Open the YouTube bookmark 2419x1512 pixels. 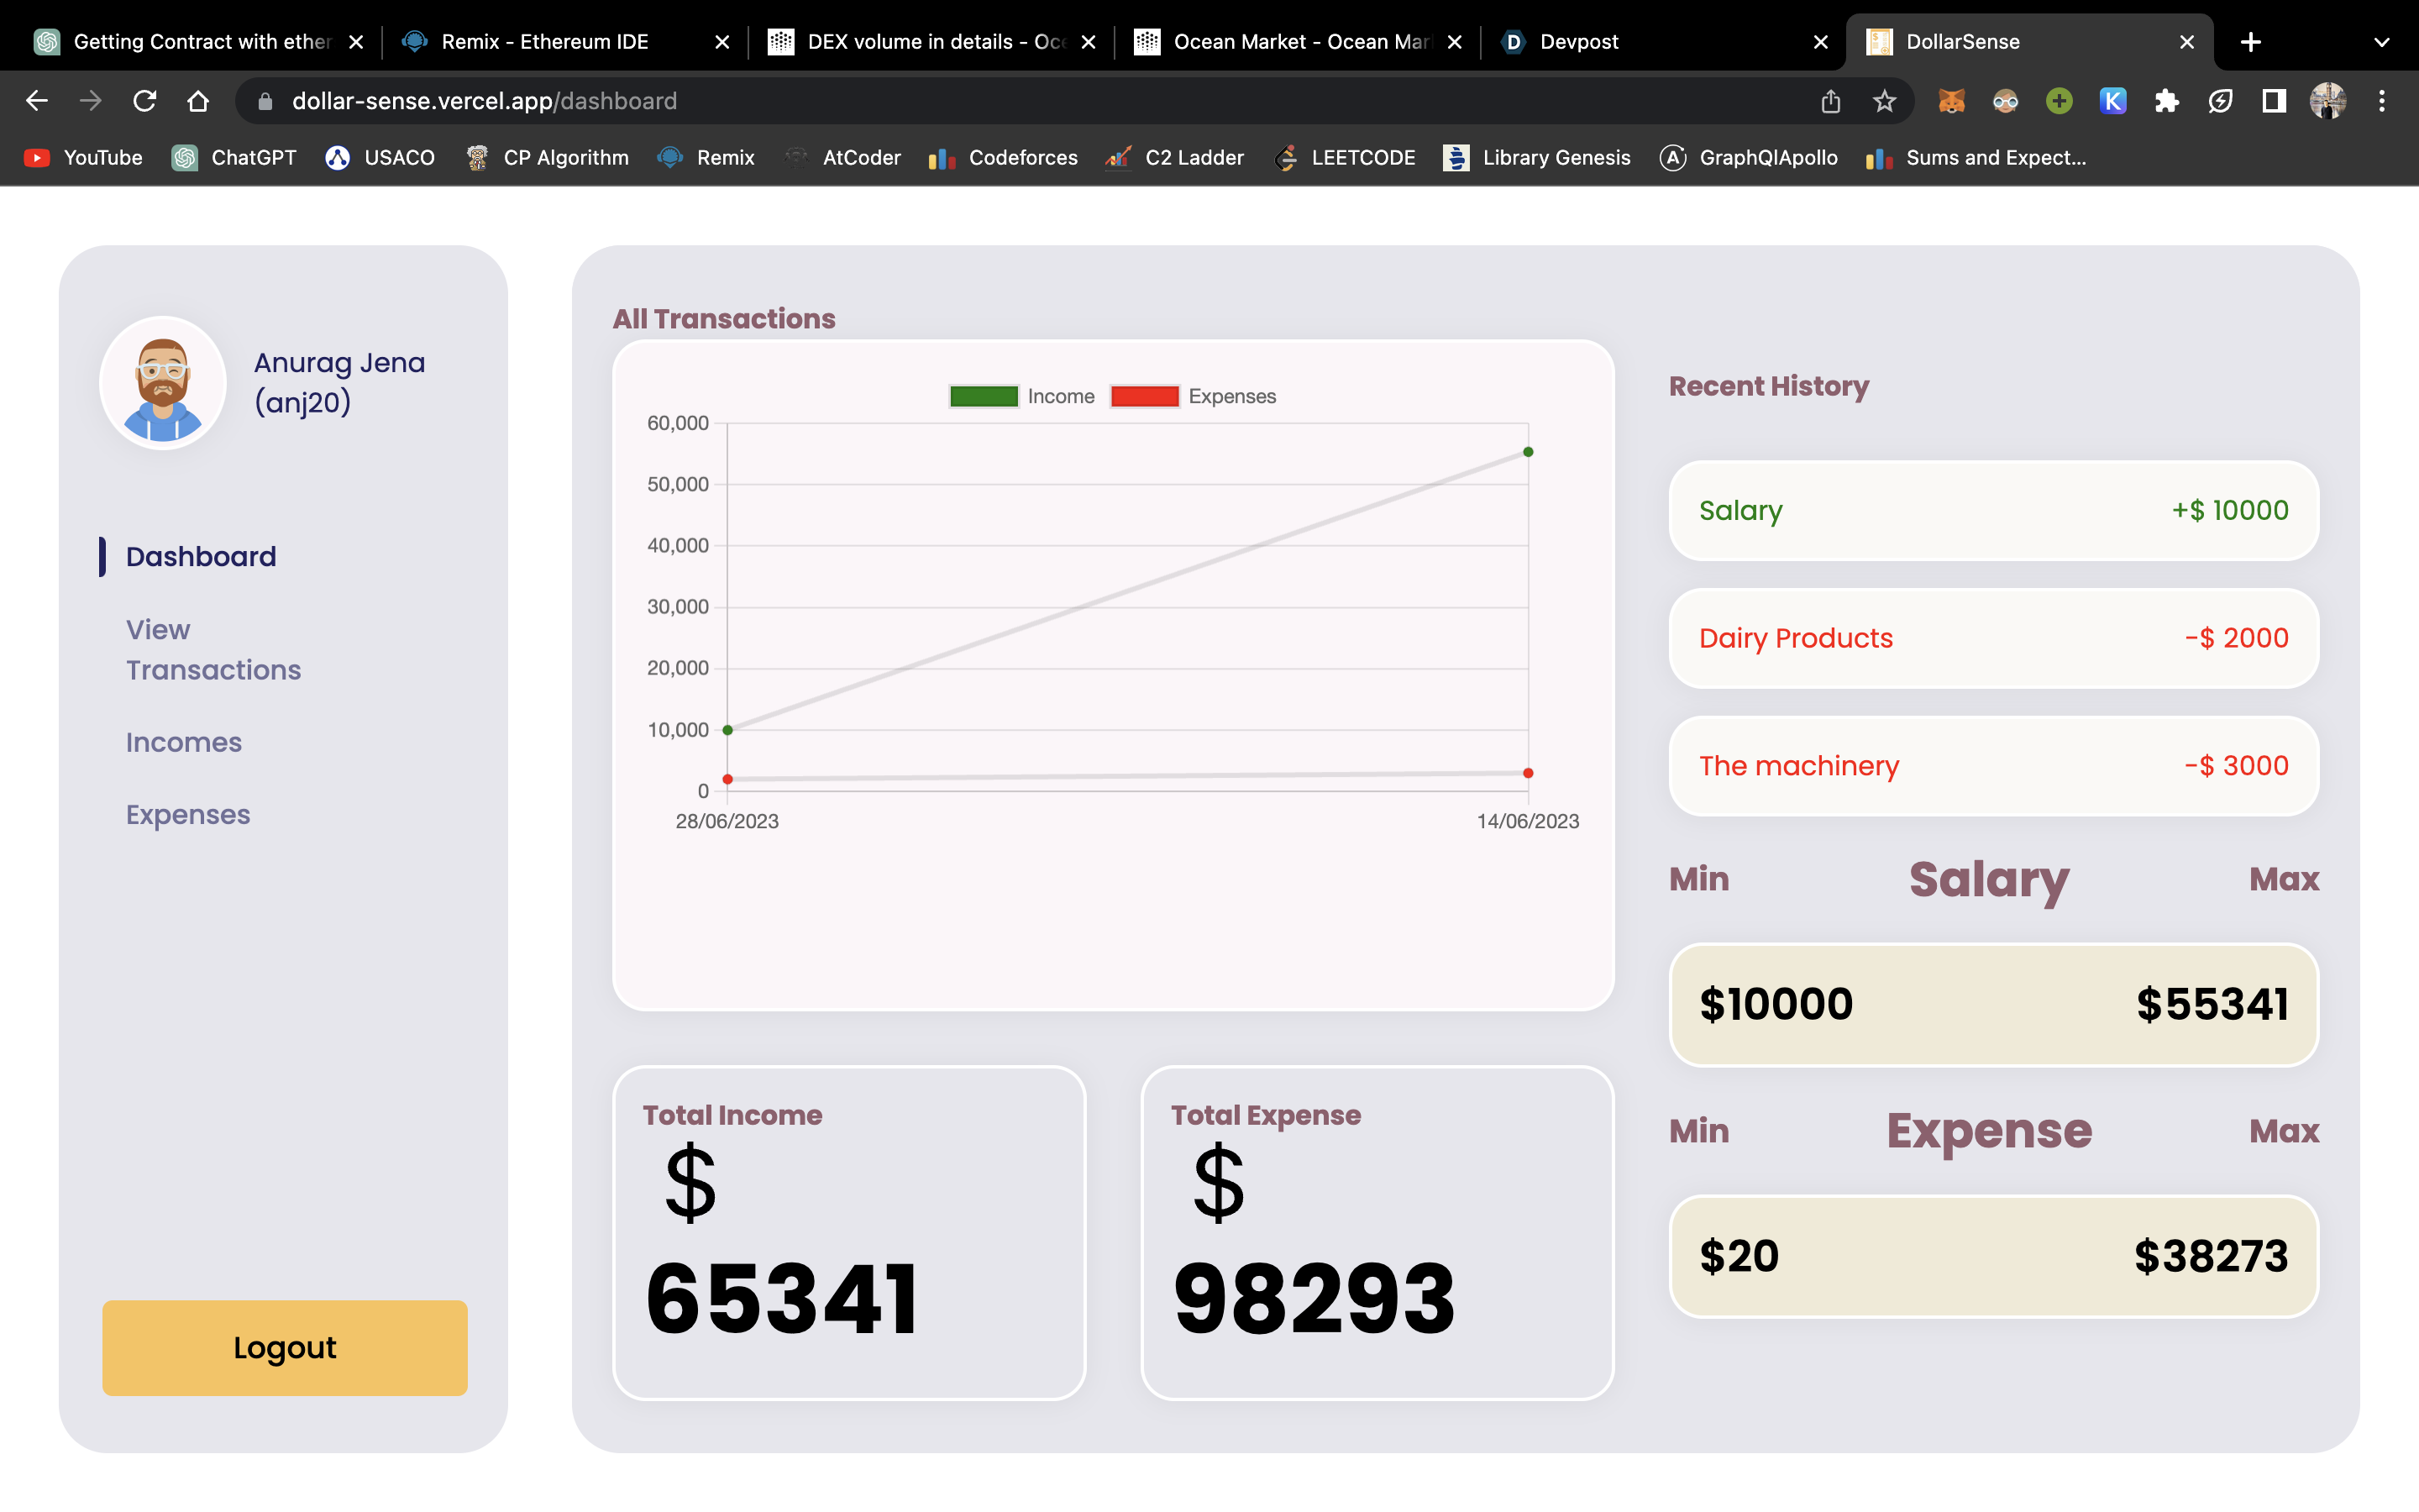[x=84, y=158]
